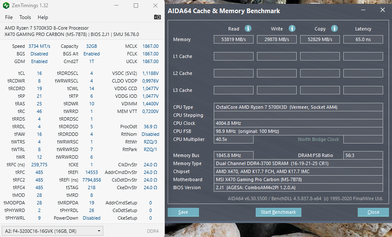Click the ZenTimings app logo icon
The image size is (392, 237).
(6, 5)
